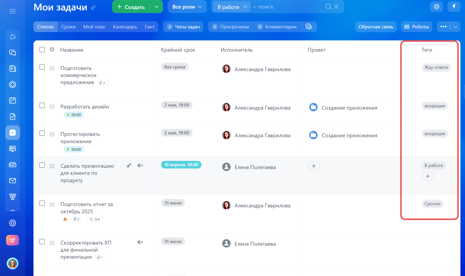Click the list settings gear near Название
This screenshot has height=276, width=465.
(52, 50)
